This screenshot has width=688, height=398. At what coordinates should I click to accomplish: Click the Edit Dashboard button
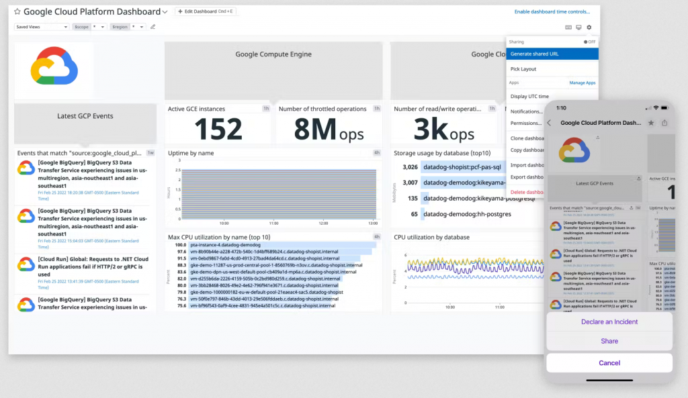point(206,11)
